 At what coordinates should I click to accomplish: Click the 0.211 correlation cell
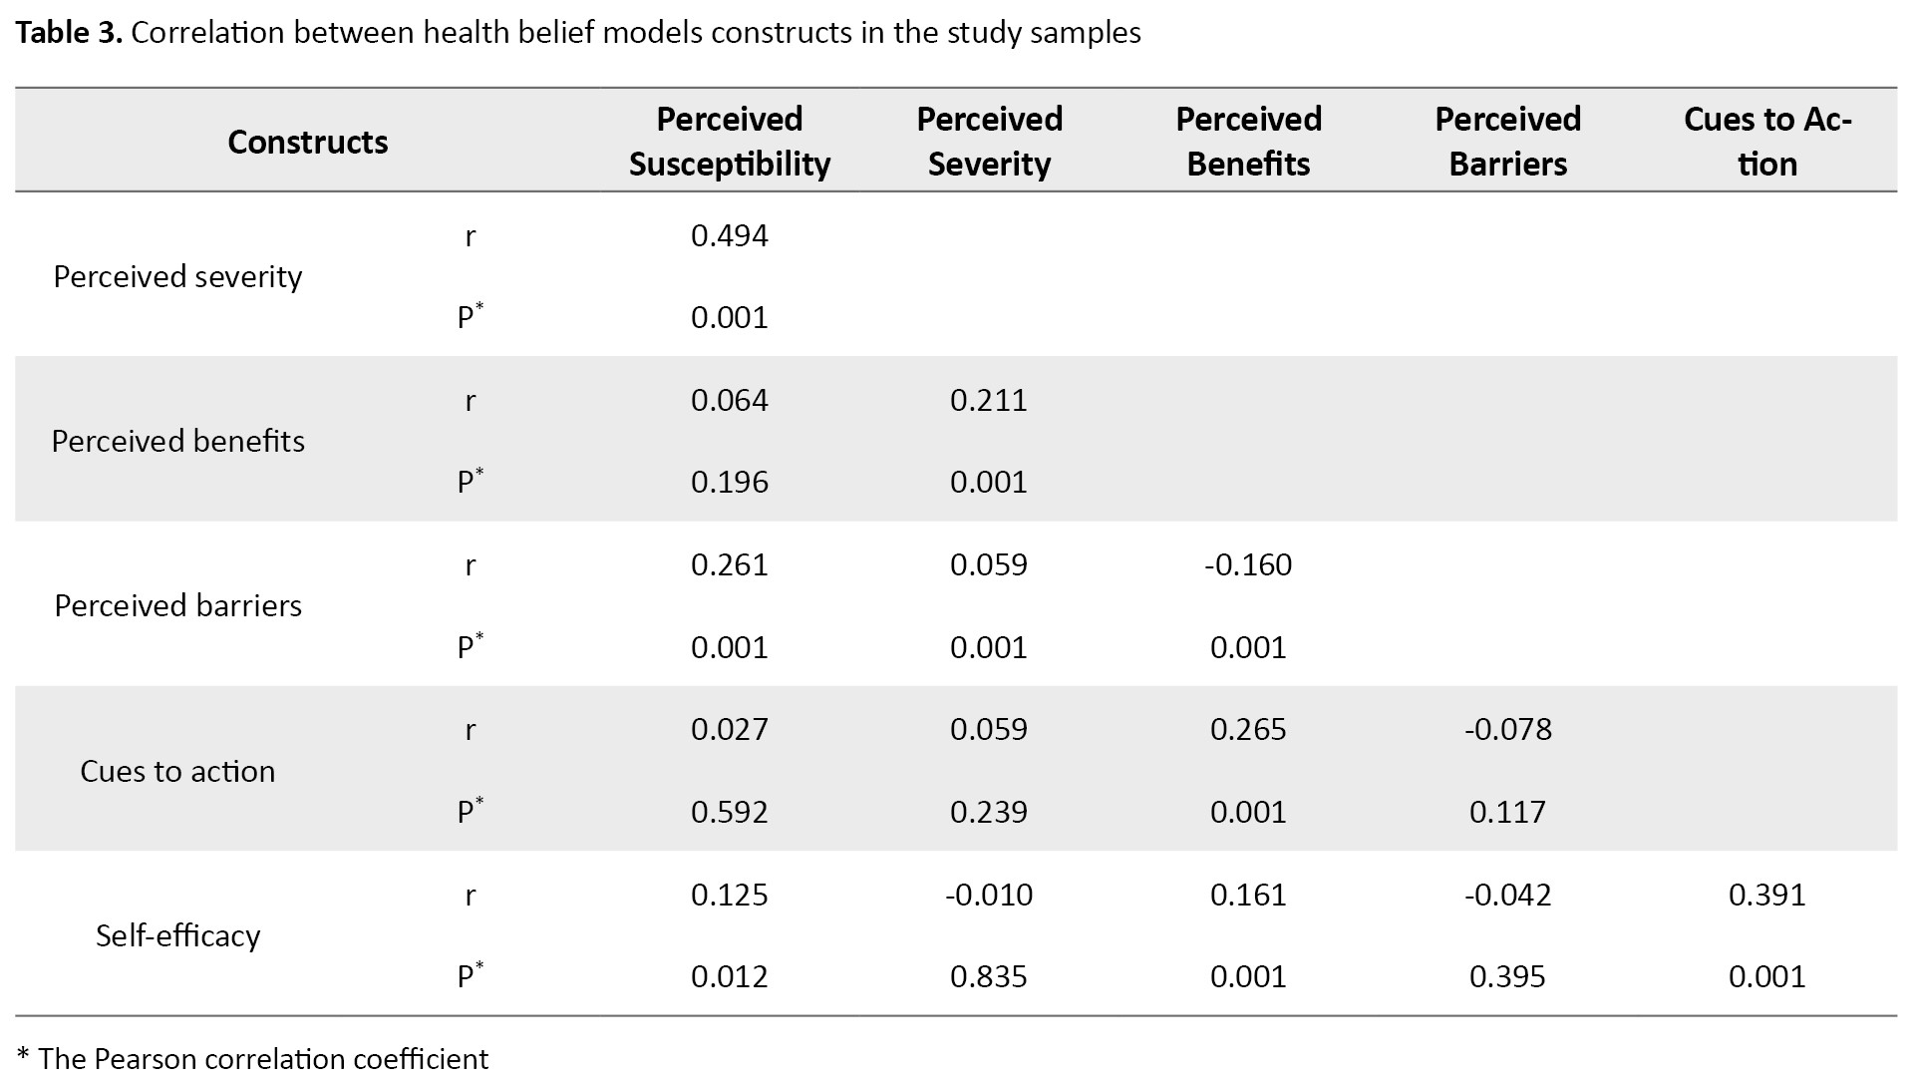[x=988, y=400]
